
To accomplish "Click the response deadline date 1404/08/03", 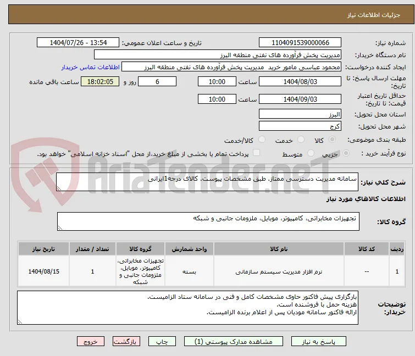I will (x=300, y=81).
